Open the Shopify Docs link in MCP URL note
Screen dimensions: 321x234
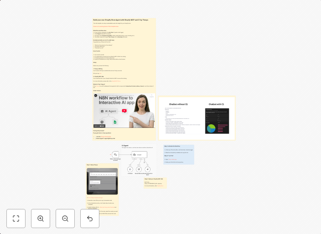tap(160, 186)
